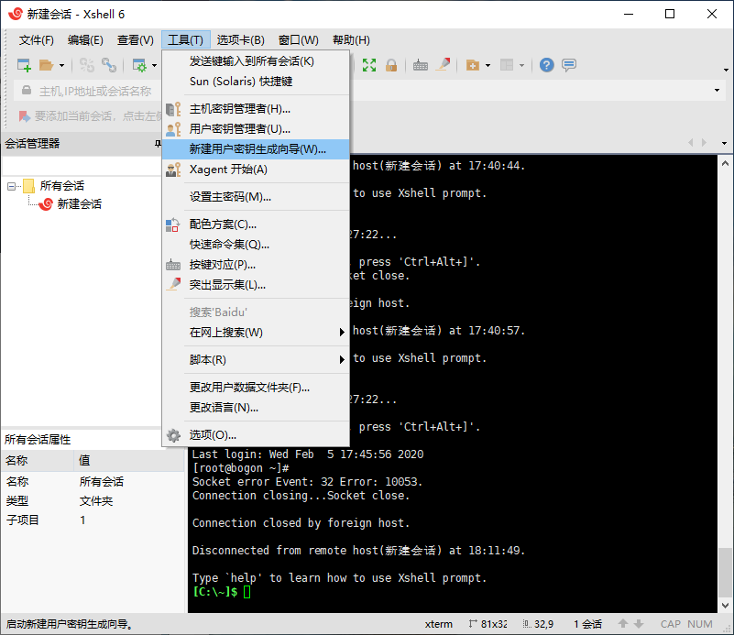The height and width of the screenshot is (635, 734).
Task: Click the 值 column header in properties
Action: [128, 461]
